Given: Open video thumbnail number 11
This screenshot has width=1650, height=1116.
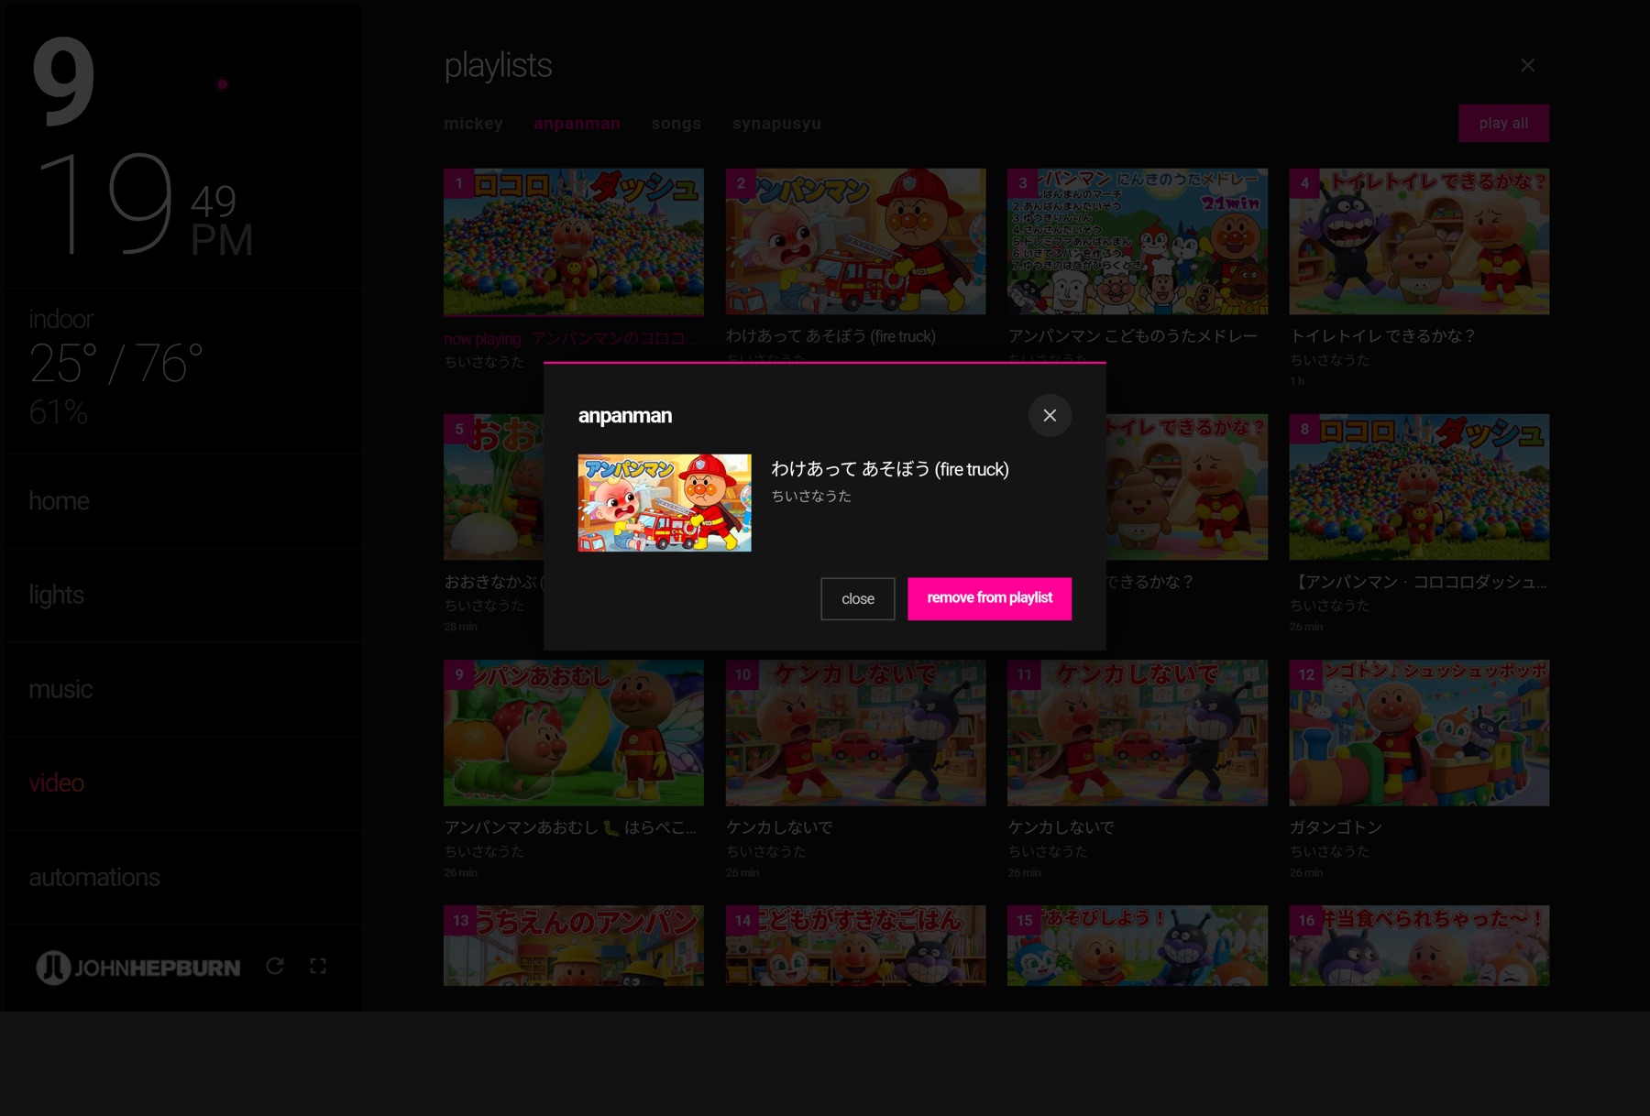Looking at the screenshot, I should (x=1138, y=733).
